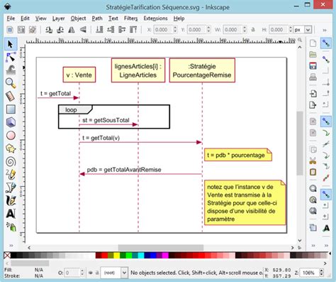Open the File menu
336x282 pixels.
coord(11,18)
